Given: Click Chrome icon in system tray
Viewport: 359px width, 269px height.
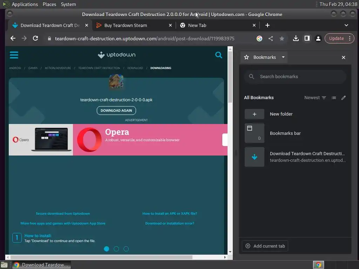Looking at the screenshot, I should (x=318, y=265).
